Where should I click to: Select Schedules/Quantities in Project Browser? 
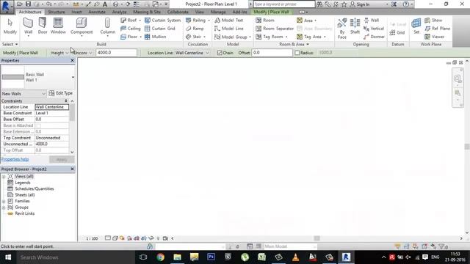point(35,189)
